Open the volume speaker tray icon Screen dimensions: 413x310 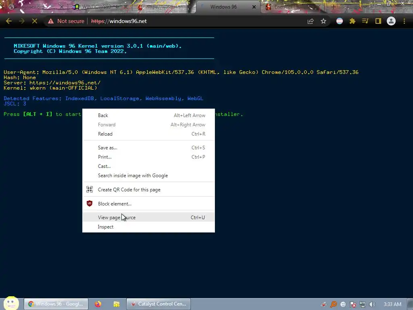[372, 304]
